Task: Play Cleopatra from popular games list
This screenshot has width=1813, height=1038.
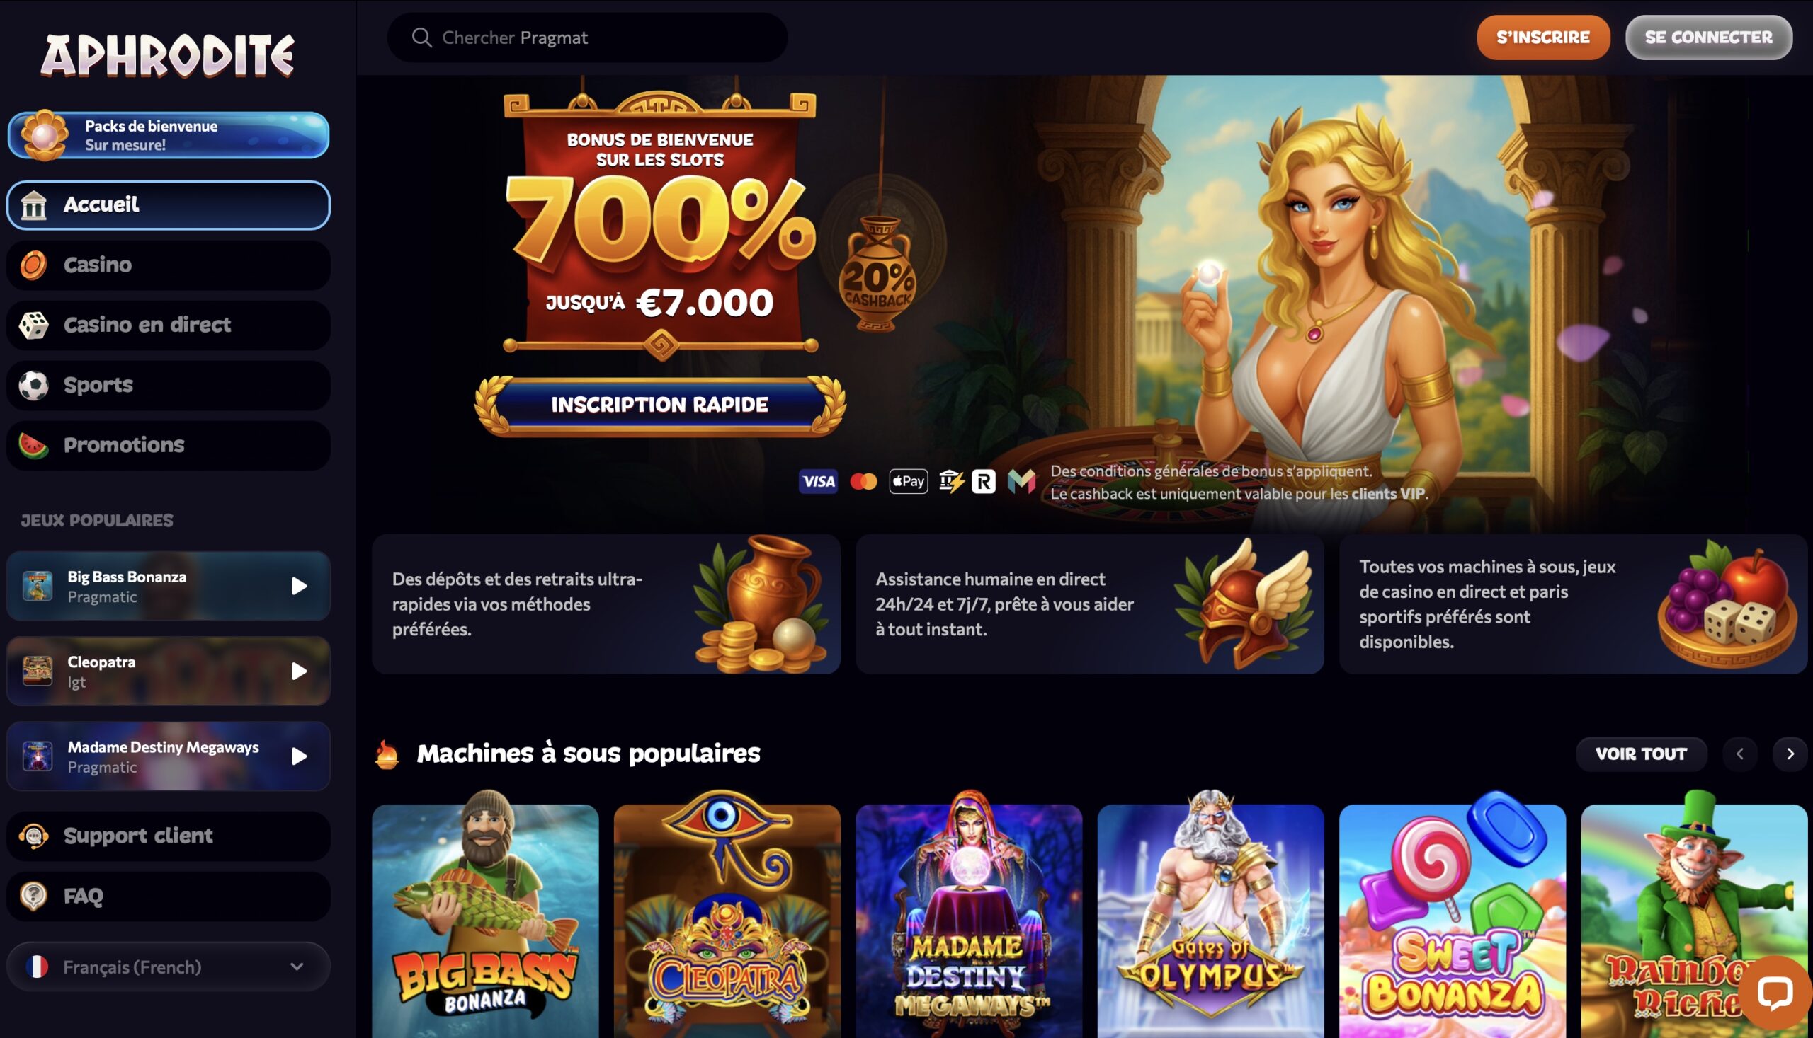Action: tap(299, 671)
